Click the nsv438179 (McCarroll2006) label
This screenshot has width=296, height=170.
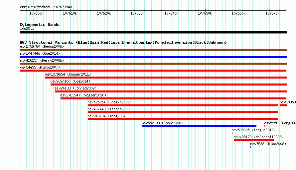point(258,137)
